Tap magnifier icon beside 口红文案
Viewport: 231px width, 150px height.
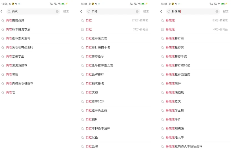tap(83, 93)
